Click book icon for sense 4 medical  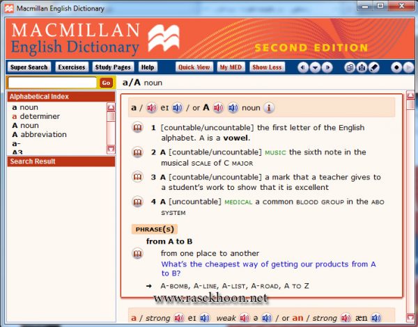(137, 202)
